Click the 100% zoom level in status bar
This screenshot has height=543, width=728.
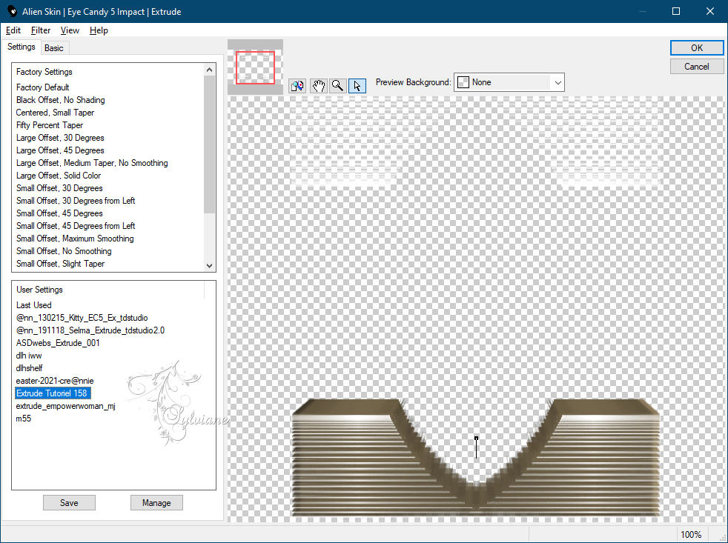[691, 534]
